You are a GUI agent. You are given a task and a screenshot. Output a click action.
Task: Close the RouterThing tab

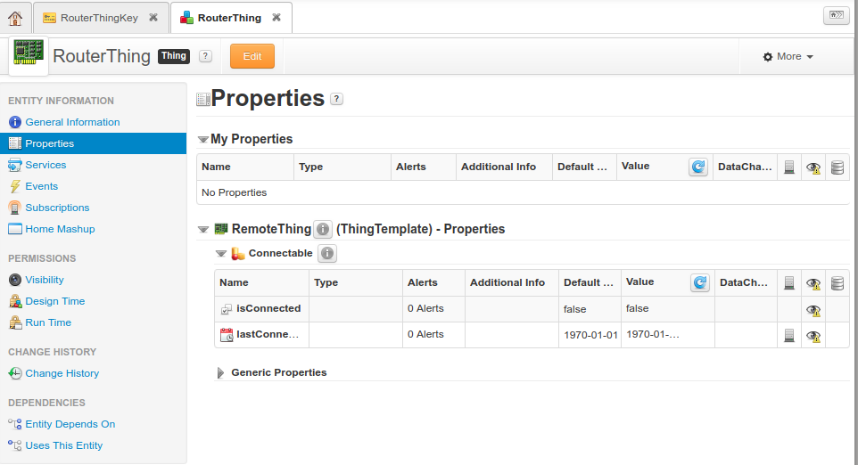[x=276, y=18]
